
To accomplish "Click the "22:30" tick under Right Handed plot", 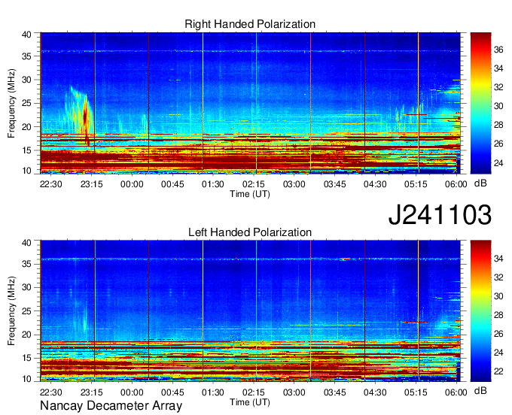I will tap(51, 184).
